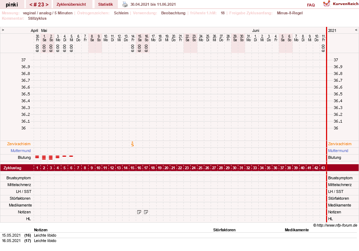
Task: Click the Stillzyklus comment text
Action: point(37,19)
